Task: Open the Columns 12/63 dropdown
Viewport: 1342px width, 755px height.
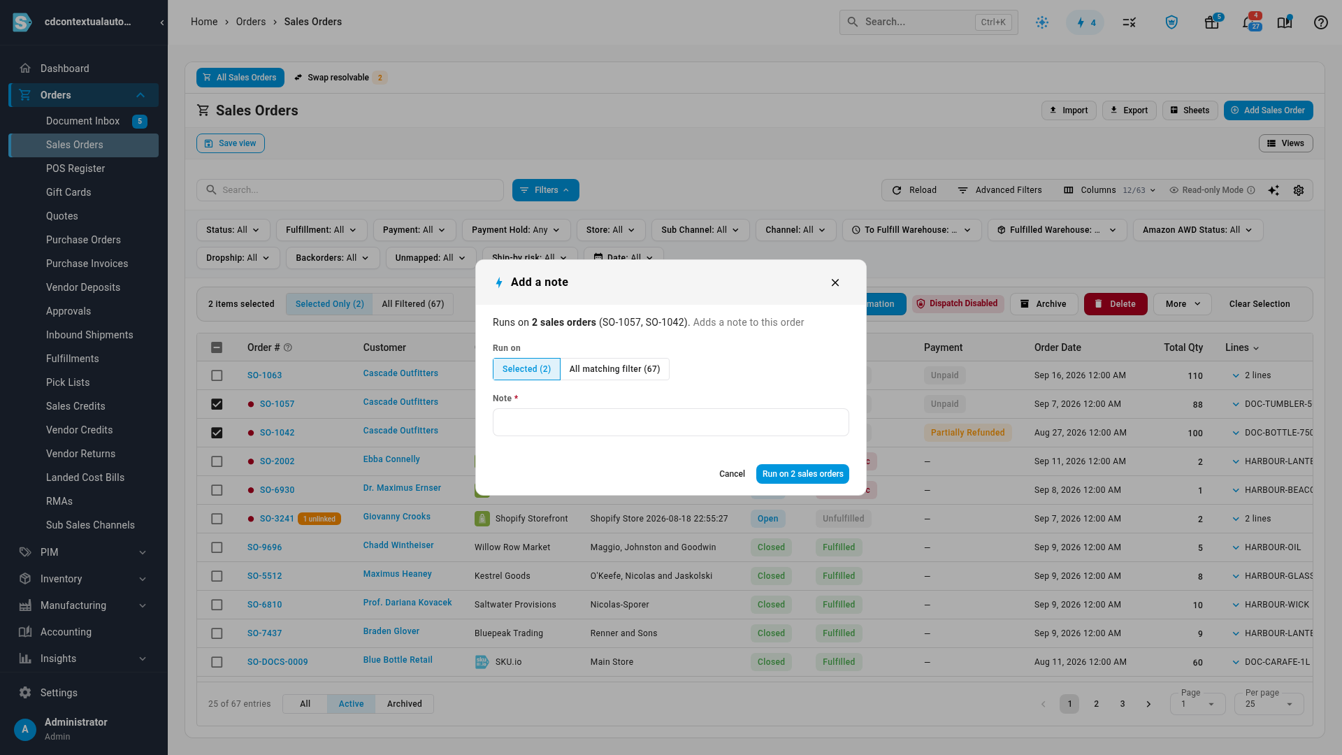Action: click(1109, 190)
